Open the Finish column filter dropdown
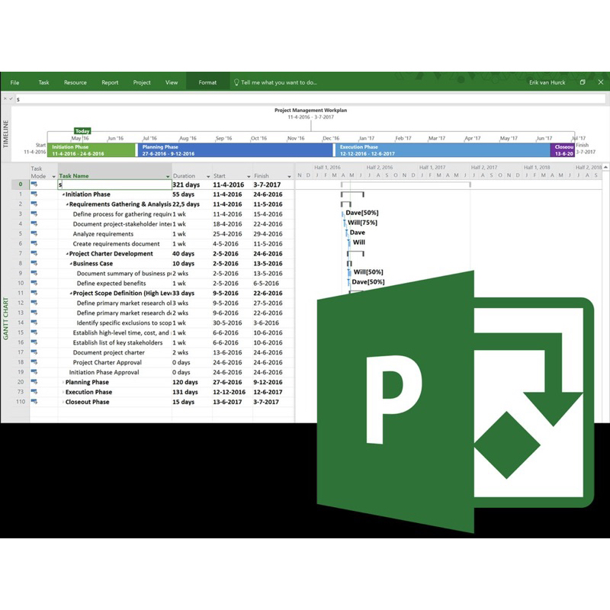 (x=289, y=177)
